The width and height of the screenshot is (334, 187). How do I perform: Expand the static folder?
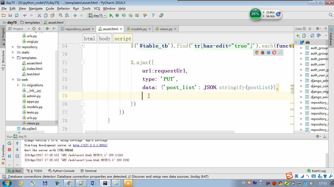tap(13, 52)
